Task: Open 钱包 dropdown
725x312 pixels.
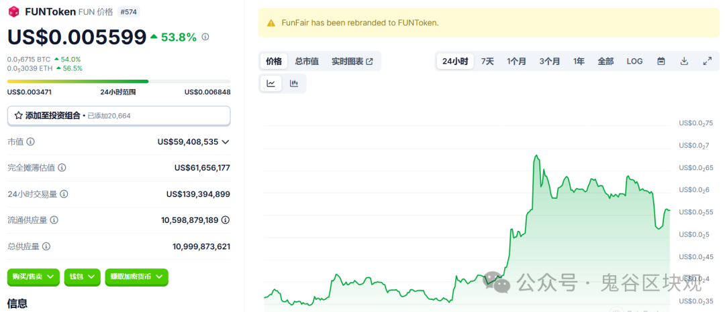Action: pyautogui.click(x=83, y=277)
